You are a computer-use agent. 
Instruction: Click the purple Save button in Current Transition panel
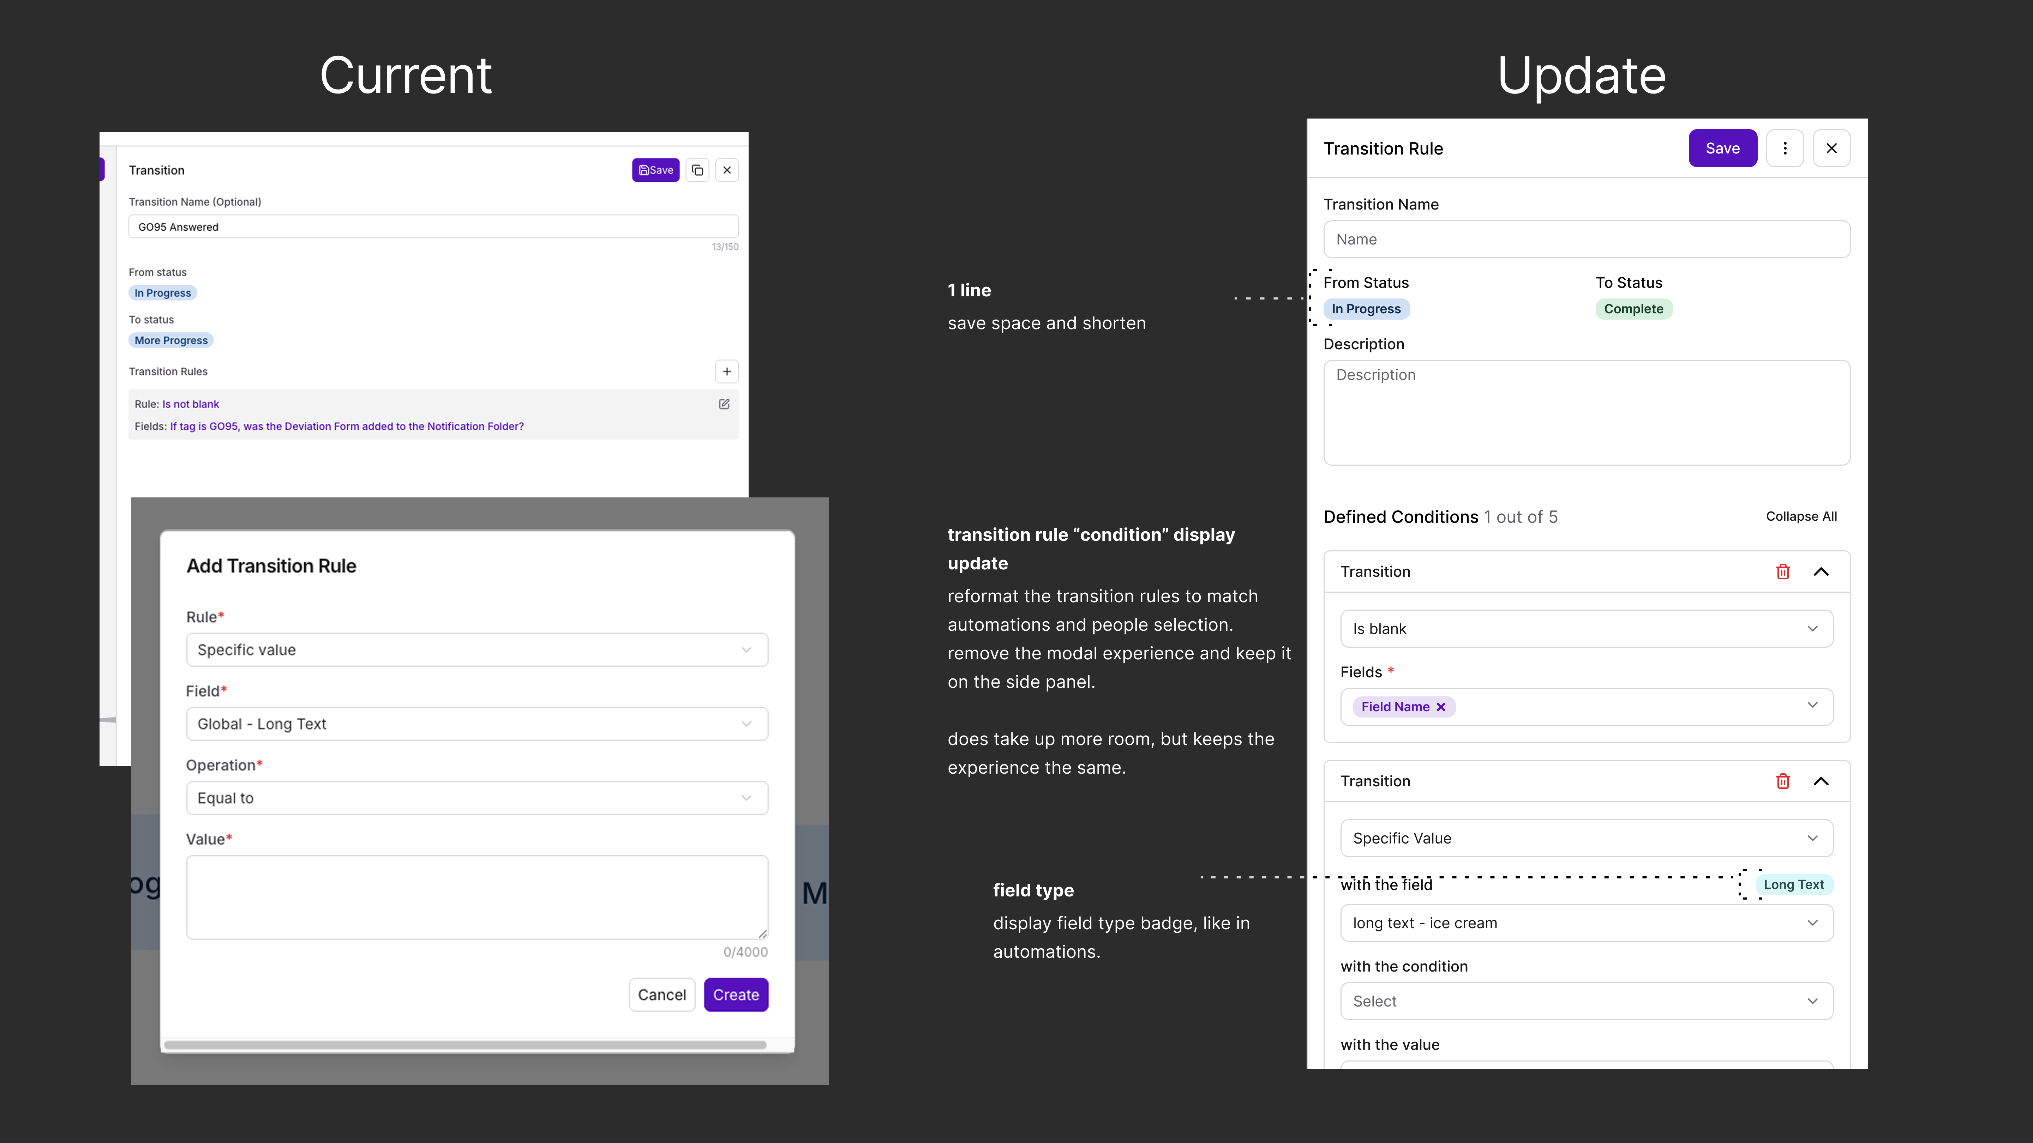[x=655, y=170]
